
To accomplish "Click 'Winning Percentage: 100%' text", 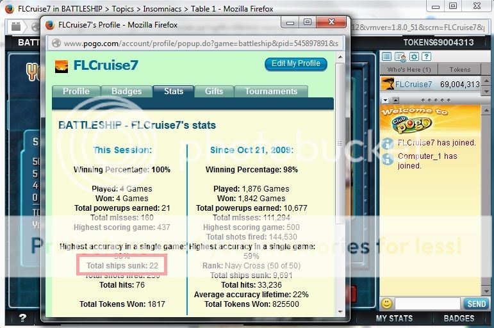I will tap(122, 170).
